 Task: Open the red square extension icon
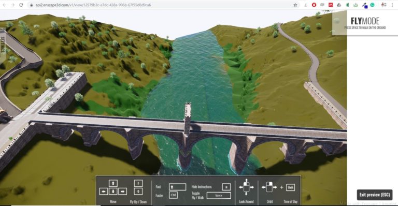[x=331, y=5]
